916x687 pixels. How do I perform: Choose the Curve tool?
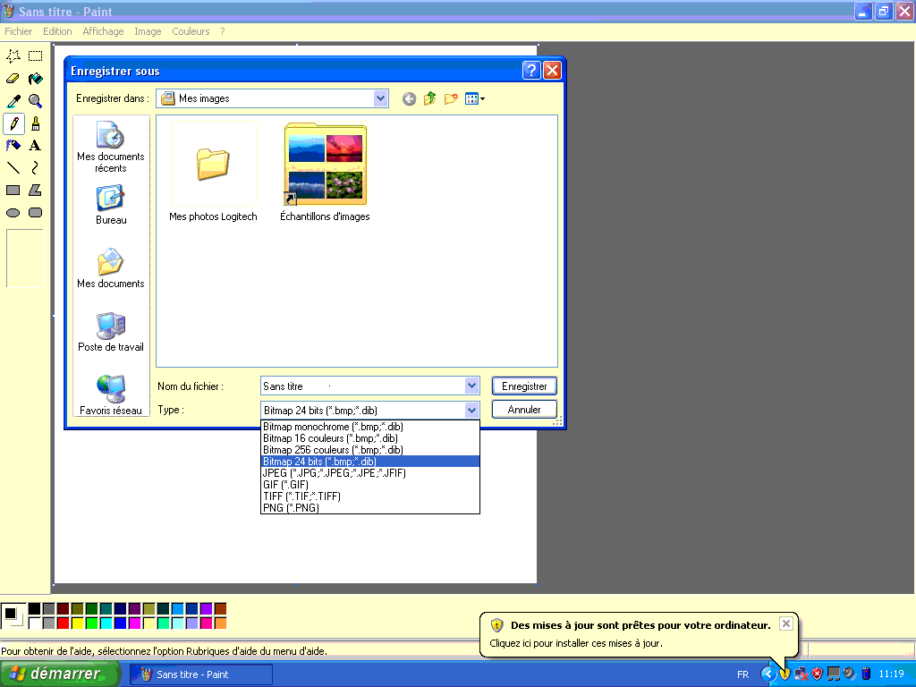pyautogui.click(x=36, y=168)
